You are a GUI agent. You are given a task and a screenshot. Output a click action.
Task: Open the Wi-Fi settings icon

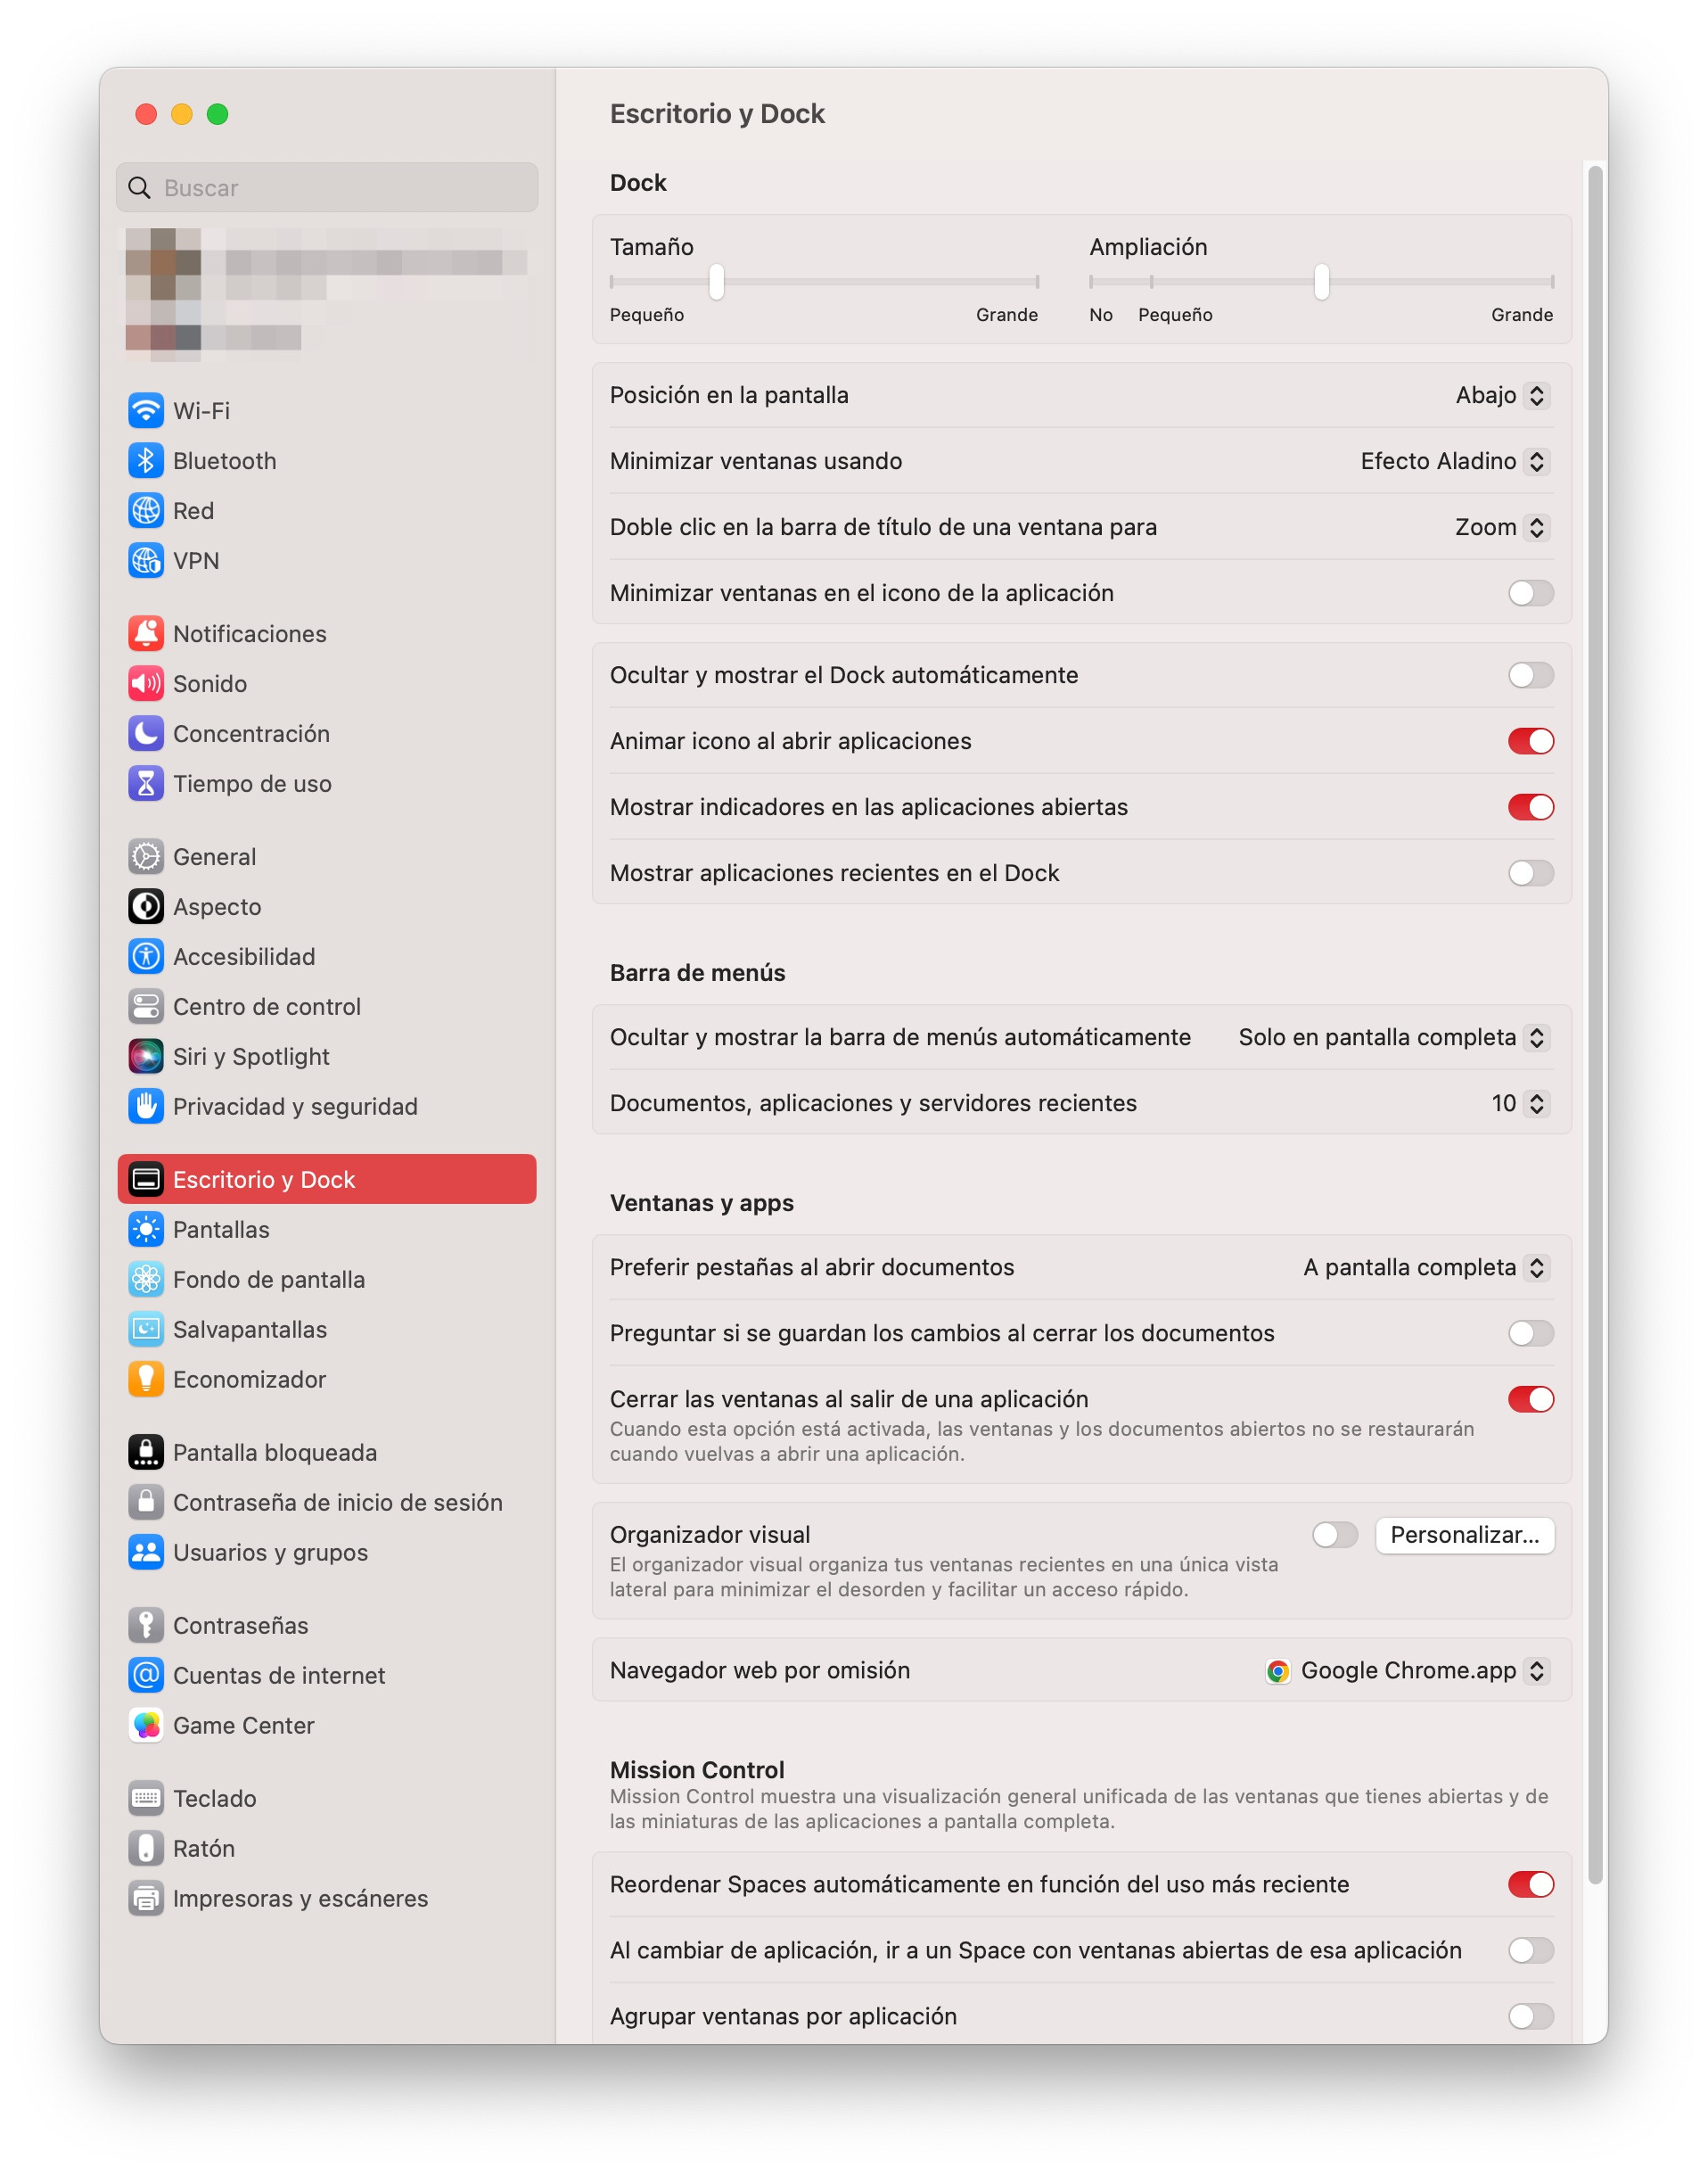click(146, 410)
